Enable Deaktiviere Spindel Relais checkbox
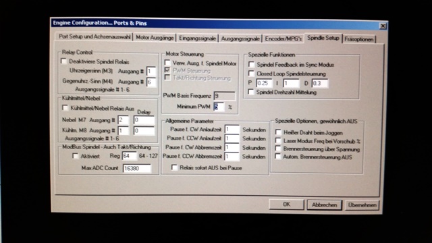This screenshot has width=432, height=243. click(63, 61)
